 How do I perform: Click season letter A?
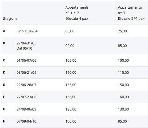[4, 31]
